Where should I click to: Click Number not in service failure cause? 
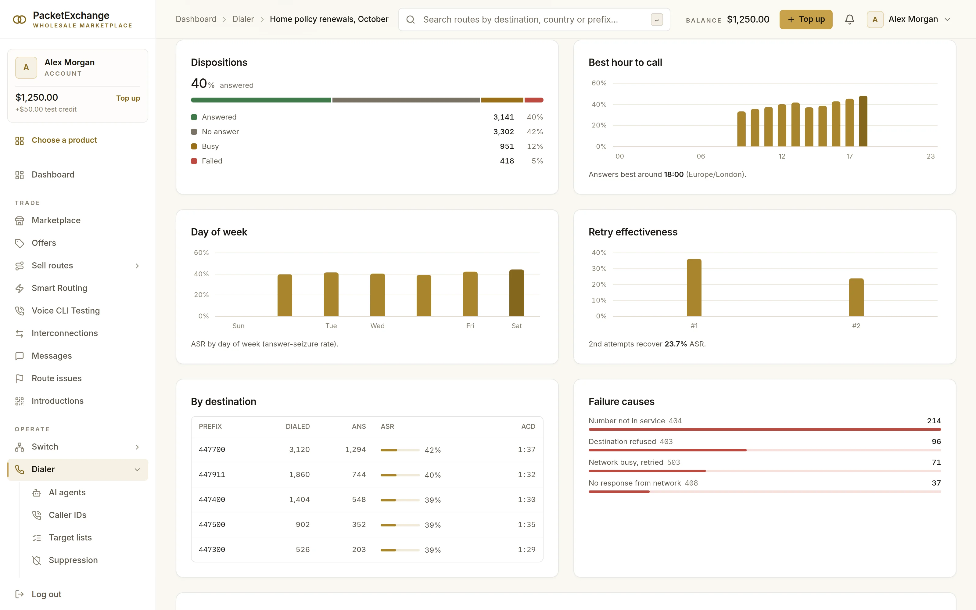pyautogui.click(x=764, y=424)
